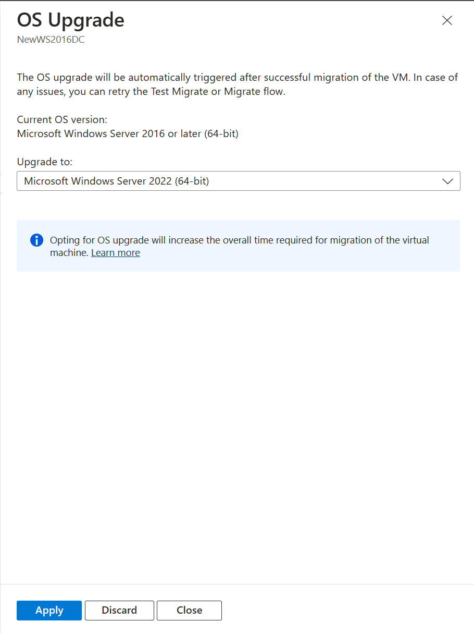Open the Learn more link about migration time

click(115, 252)
